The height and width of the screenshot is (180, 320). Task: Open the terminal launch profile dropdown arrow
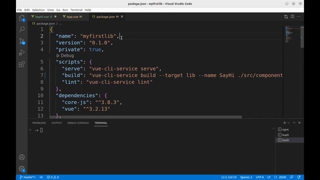(288, 123)
